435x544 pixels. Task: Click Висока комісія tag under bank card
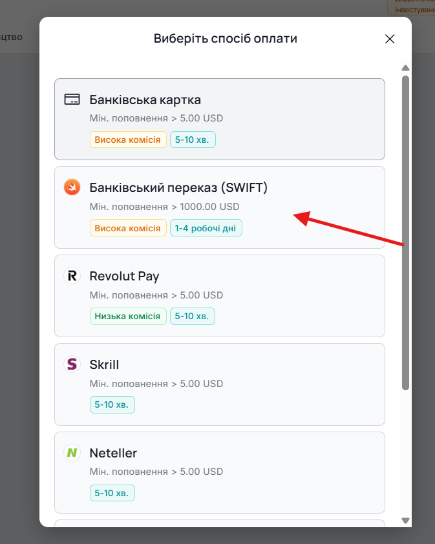(128, 140)
